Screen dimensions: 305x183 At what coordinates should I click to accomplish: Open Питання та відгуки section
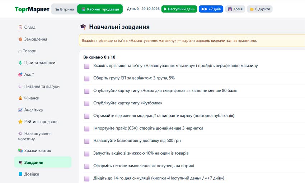click(43, 86)
